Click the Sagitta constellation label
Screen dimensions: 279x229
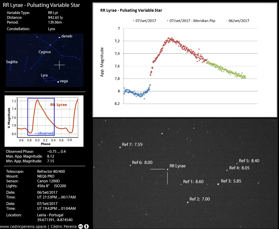click(12, 62)
